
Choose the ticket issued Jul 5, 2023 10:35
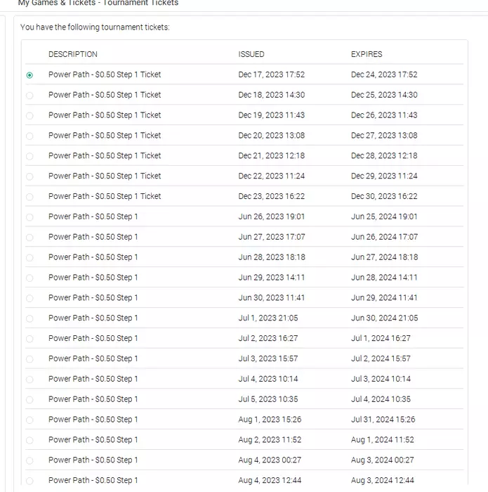(29, 400)
